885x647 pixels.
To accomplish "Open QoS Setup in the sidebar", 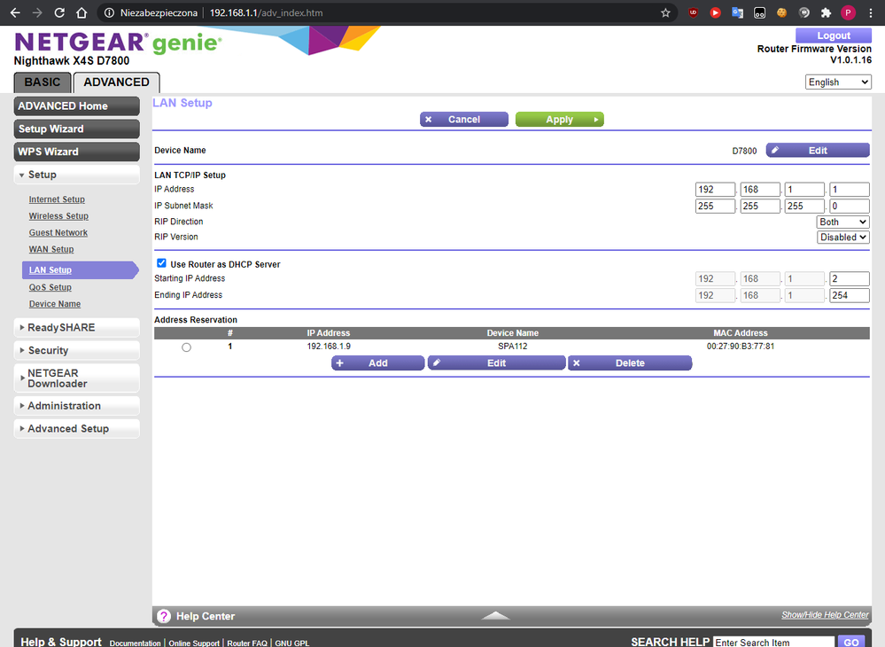I will pos(50,287).
